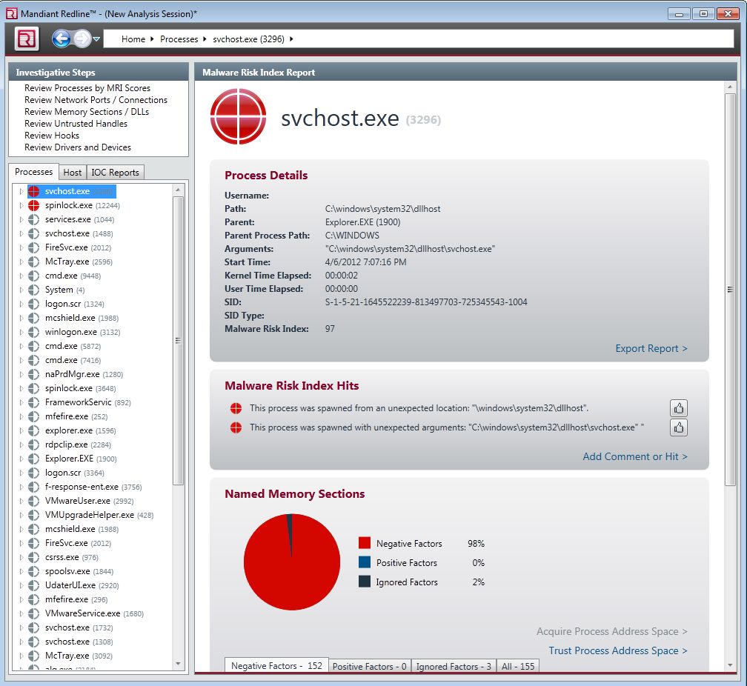This screenshot has height=686, width=747.
Task: Switch to Positive Factors - 0 tab
Action: [x=369, y=666]
